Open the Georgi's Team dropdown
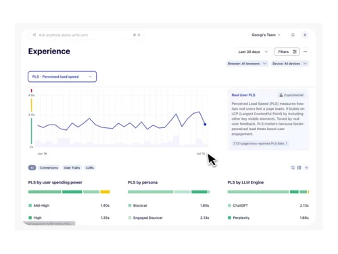This screenshot has height=254, width=338. (266, 35)
